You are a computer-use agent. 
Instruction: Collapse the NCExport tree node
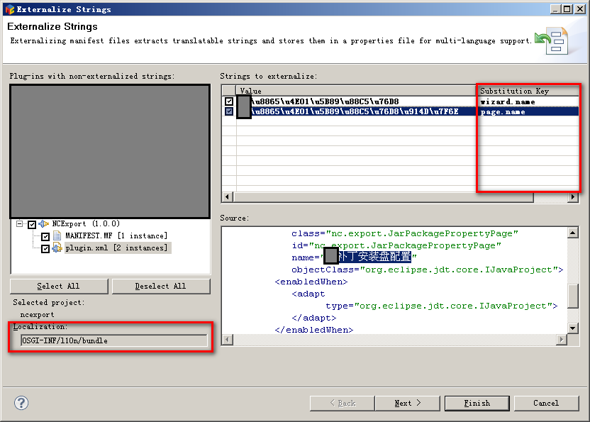(x=19, y=224)
